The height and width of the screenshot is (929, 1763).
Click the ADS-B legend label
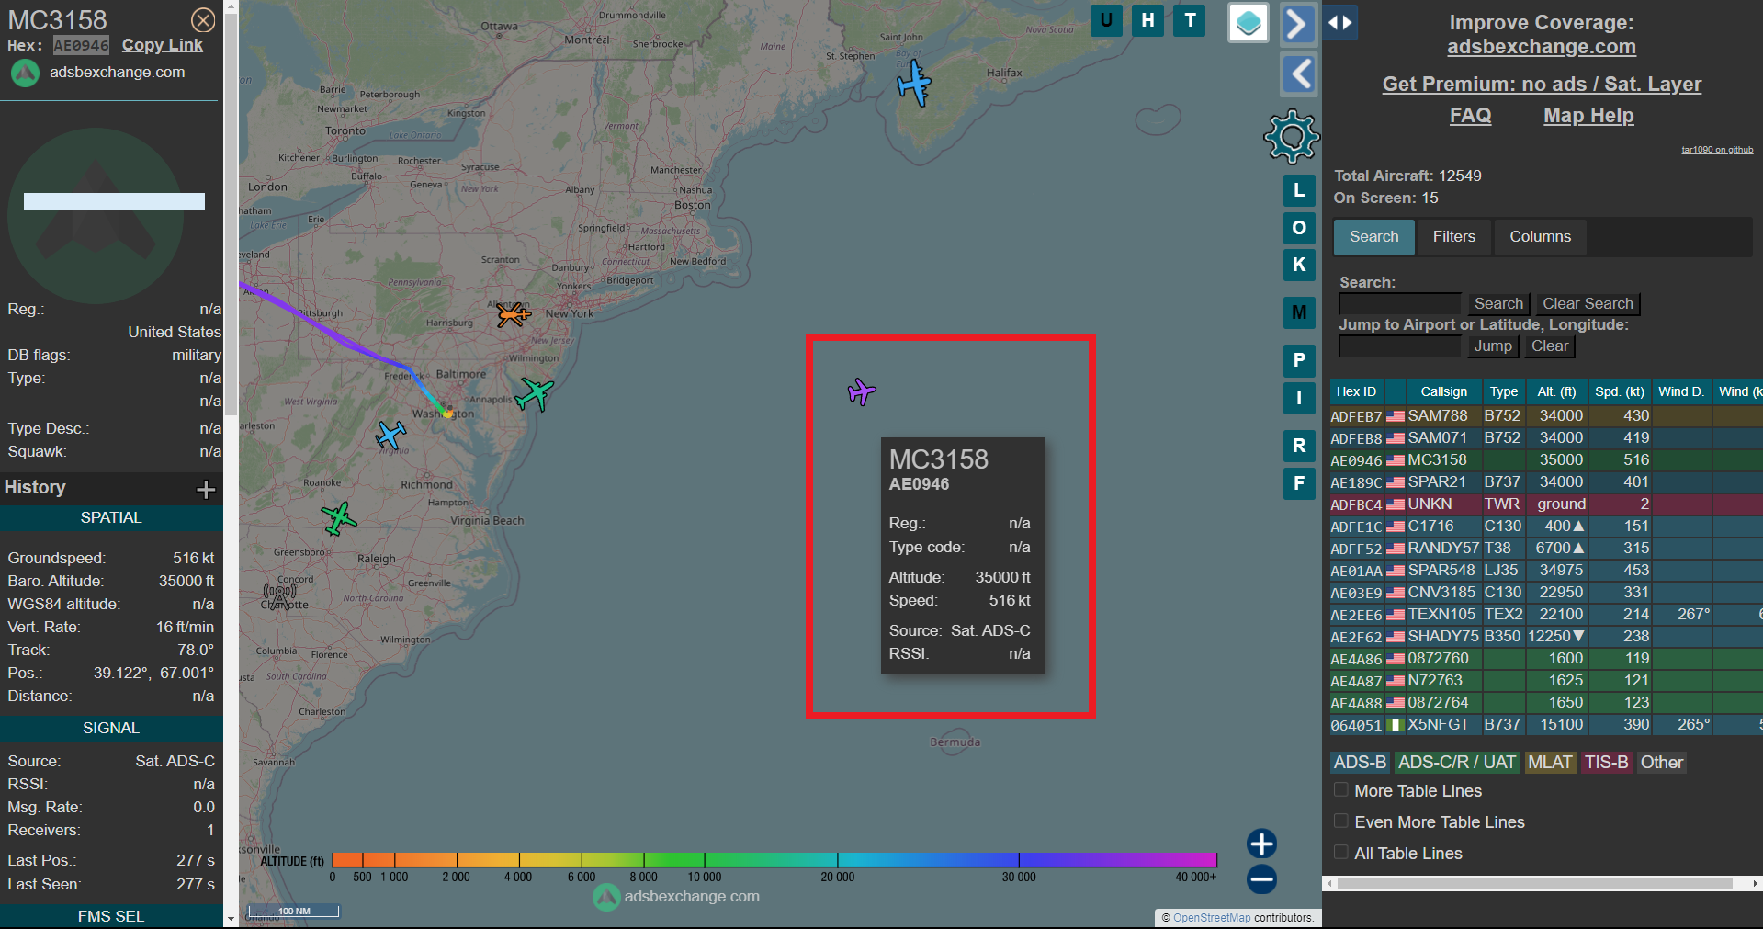pos(1360,763)
